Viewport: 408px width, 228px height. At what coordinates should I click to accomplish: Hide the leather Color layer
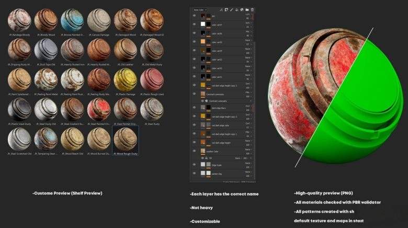[x=194, y=152]
